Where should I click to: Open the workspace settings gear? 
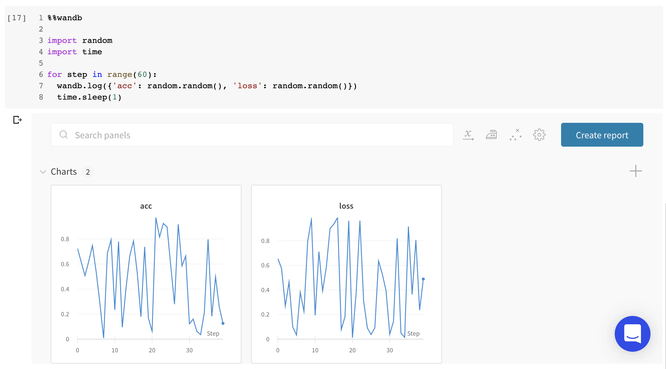pos(539,135)
